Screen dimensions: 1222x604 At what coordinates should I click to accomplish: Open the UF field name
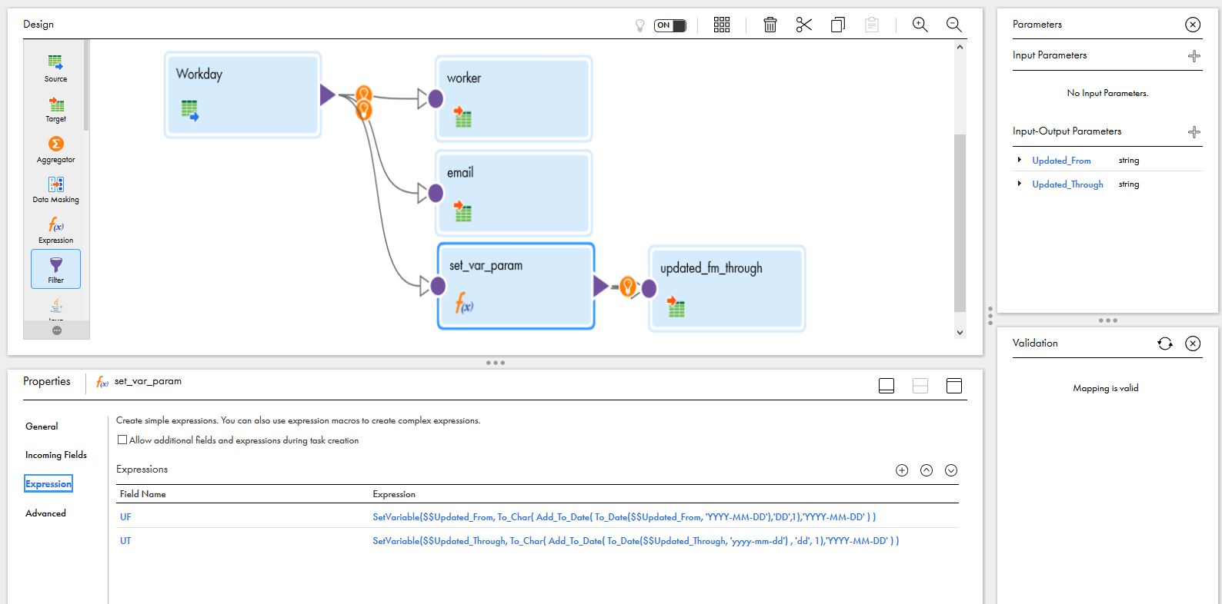[125, 517]
